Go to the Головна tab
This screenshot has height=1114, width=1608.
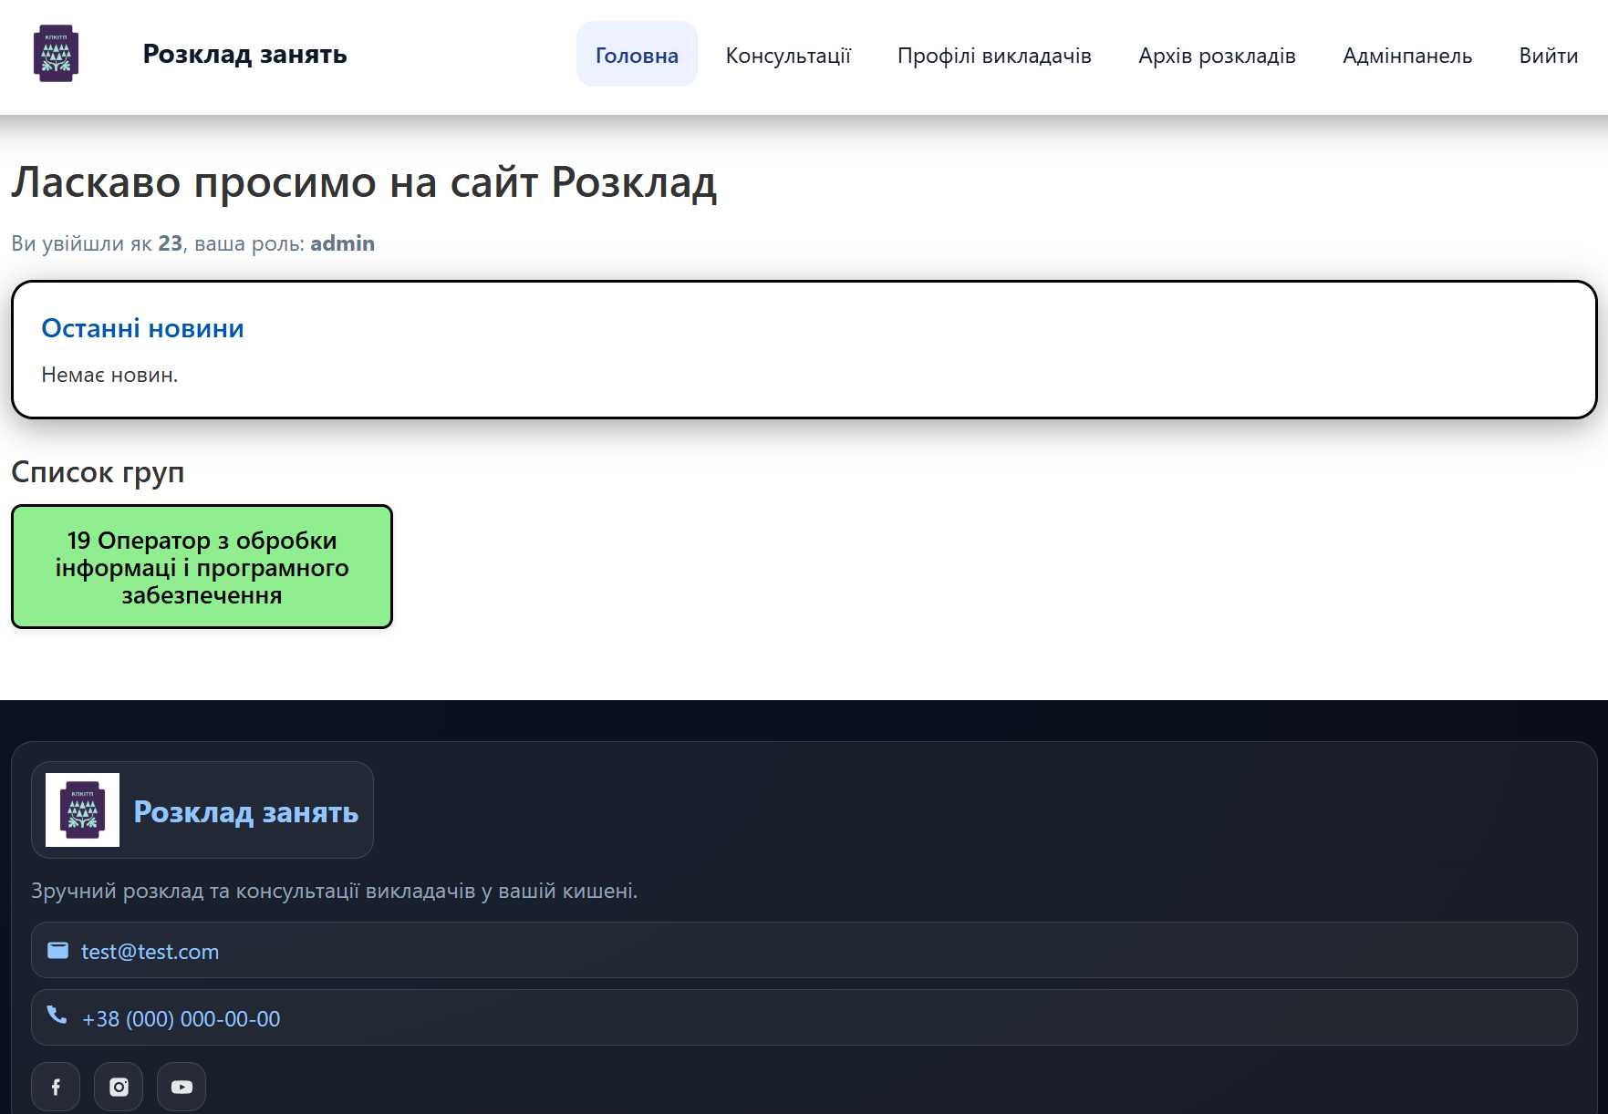637,55
